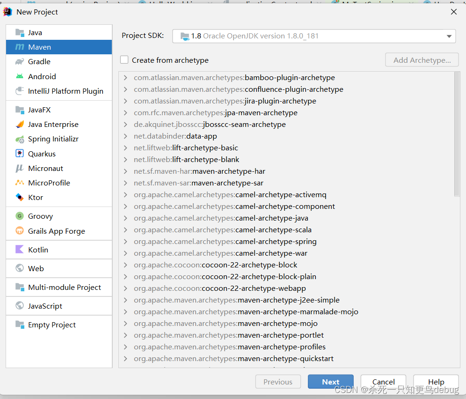Select Spring Initializr project type
This screenshot has width=466, height=399.
click(59, 139)
